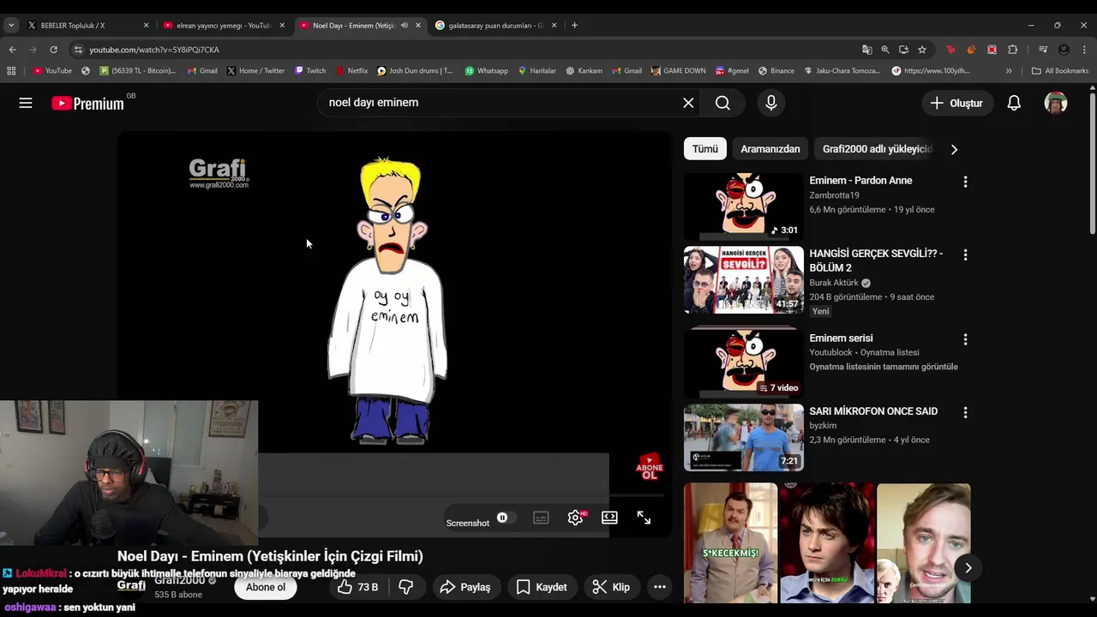Switch to theater mode icon
This screenshot has width=1097, height=617.
tap(609, 518)
